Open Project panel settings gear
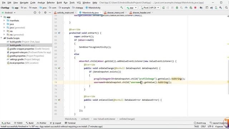 click(x=45, y=13)
